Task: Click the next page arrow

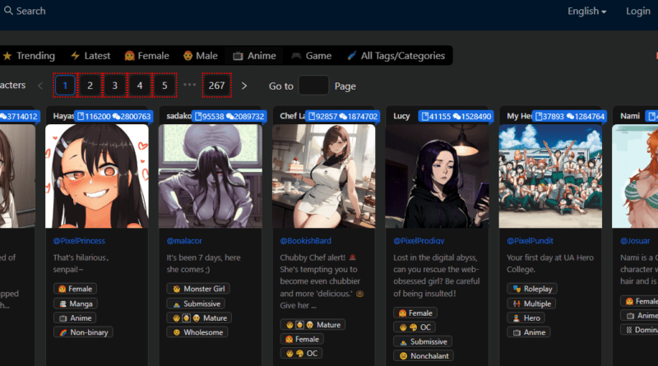Action: pos(244,86)
